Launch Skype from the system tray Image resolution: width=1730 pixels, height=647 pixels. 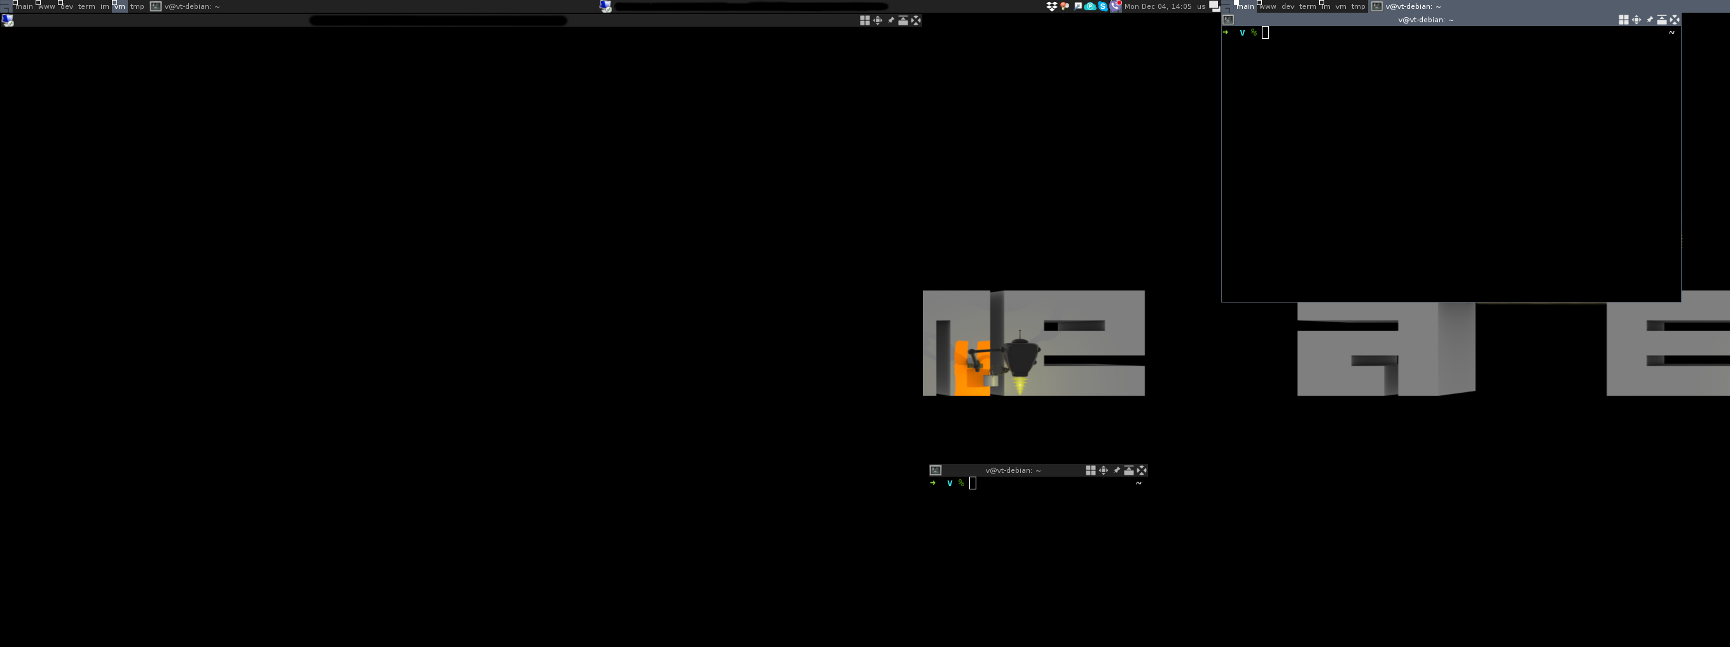click(1104, 6)
